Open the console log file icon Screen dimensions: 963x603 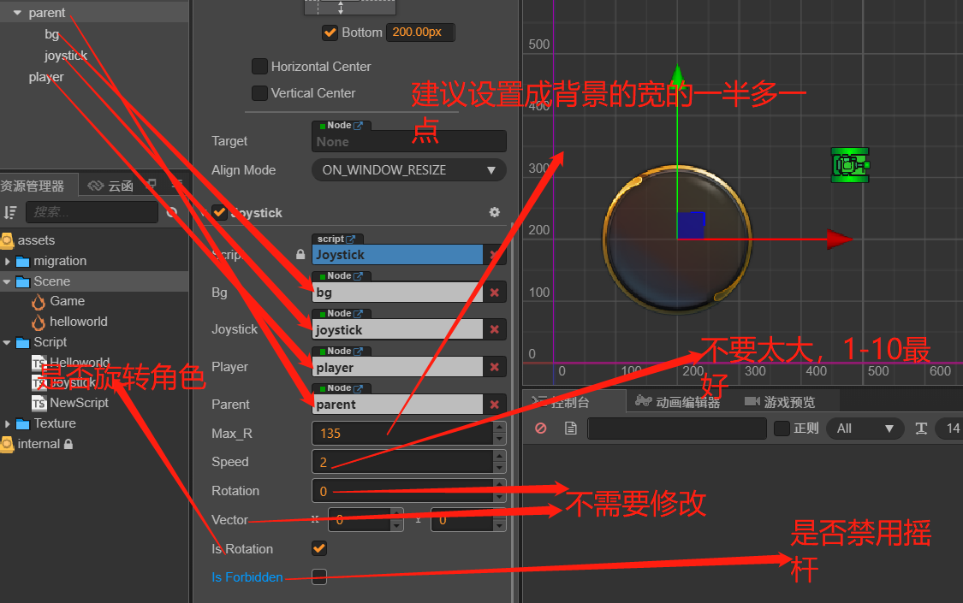point(571,429)
